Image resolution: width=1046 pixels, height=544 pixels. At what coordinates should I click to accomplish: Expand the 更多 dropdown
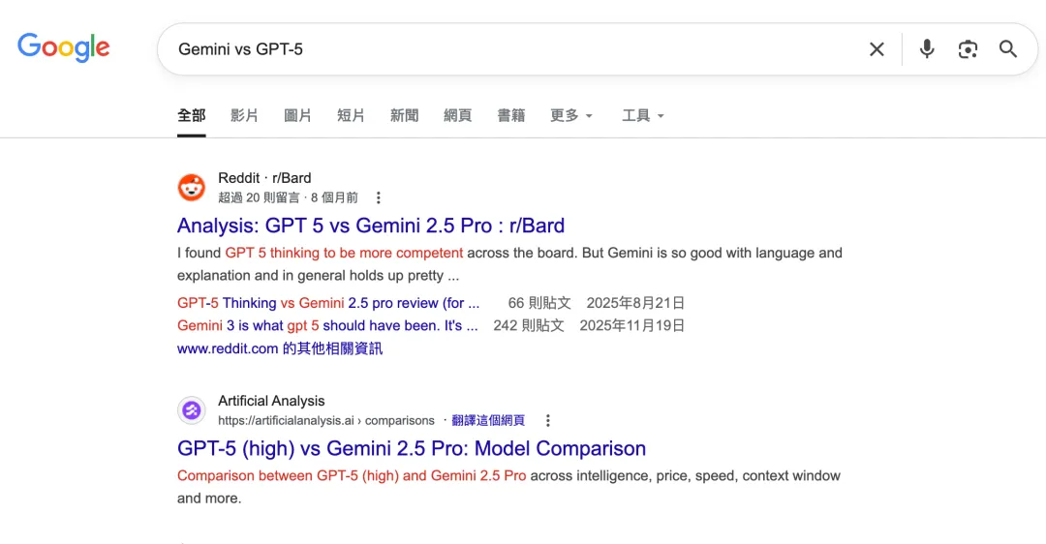(571, 115)
